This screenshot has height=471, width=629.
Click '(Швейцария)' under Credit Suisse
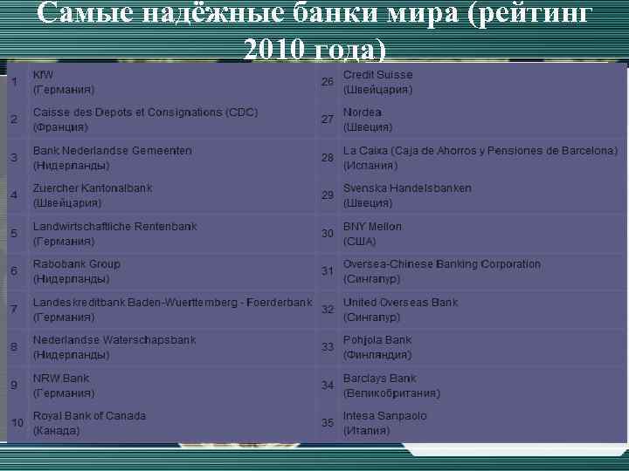coord(377,90)
